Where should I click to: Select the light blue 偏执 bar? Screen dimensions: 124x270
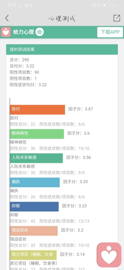[35, 182]
